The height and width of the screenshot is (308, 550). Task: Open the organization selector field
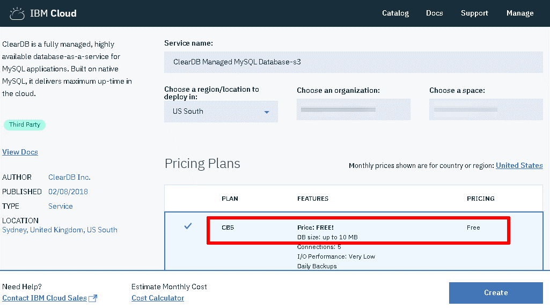click(x=353, y=110)
